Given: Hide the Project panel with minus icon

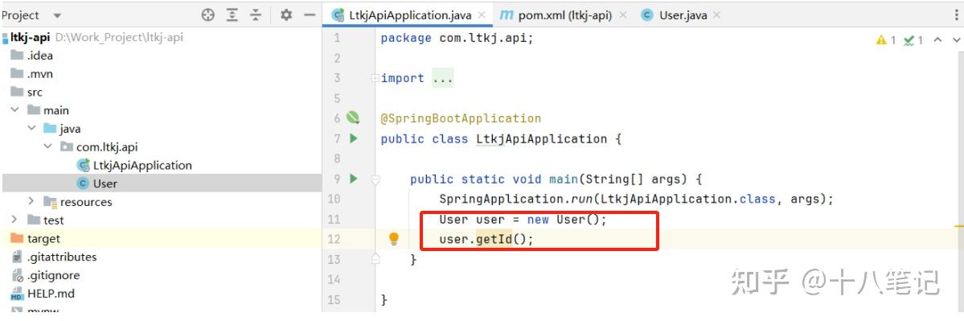Looking at the screenshot, I should (x=310, y=15).
